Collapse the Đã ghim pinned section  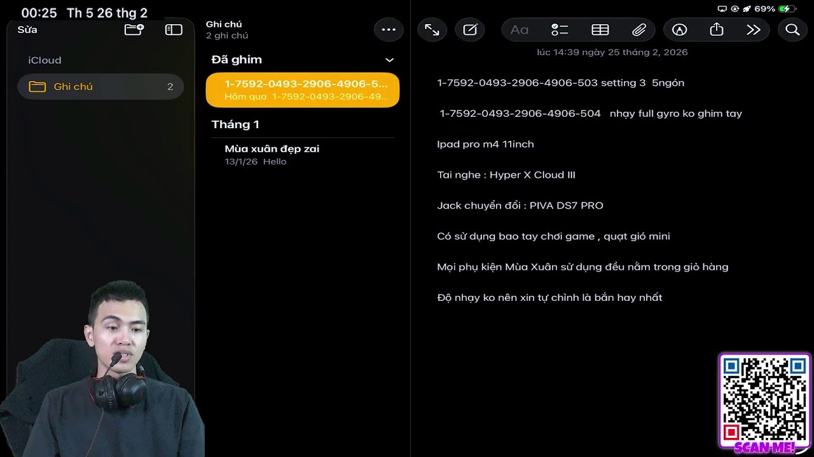click(x=390, y=60)
